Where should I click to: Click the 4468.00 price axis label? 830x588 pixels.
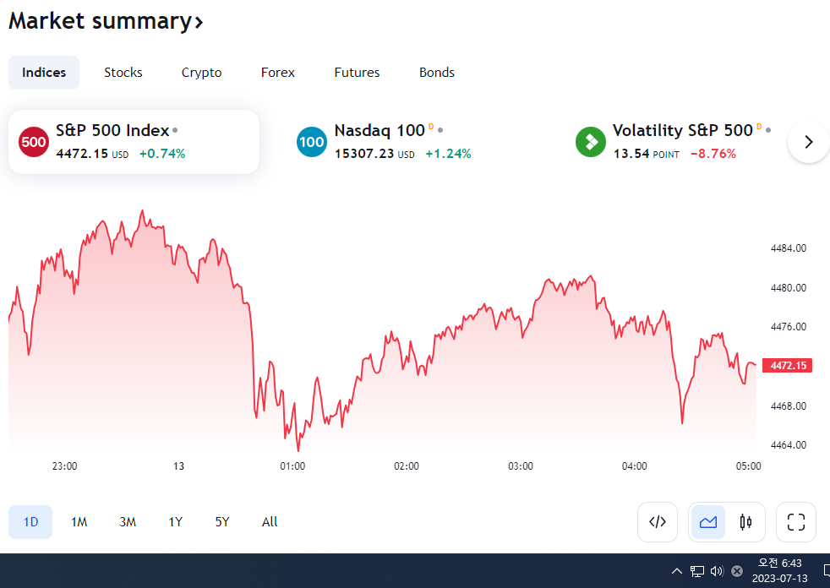(x=789, y=406)
